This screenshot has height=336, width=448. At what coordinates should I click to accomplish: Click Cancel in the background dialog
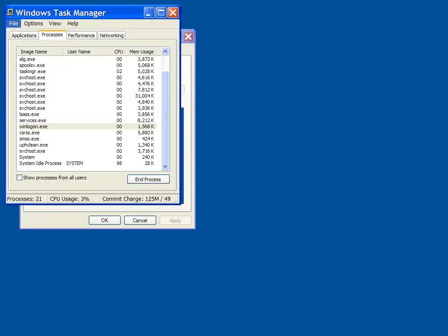pos(140,220)
